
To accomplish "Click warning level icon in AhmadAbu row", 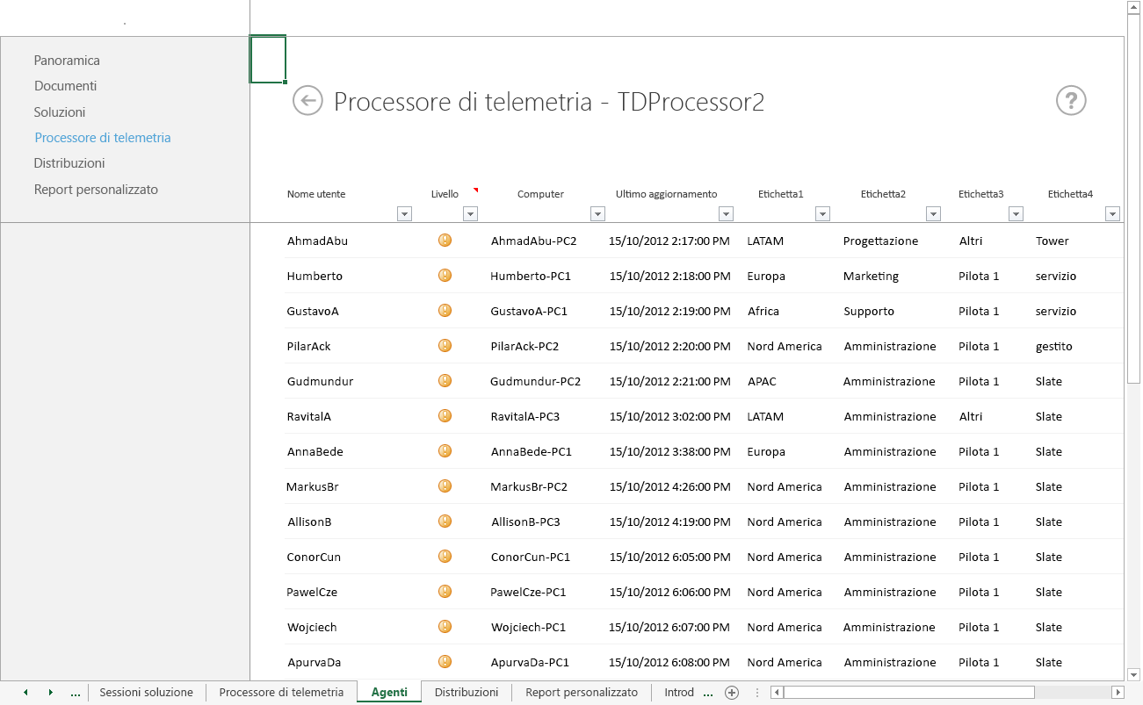I will click(x=445, y=240).
